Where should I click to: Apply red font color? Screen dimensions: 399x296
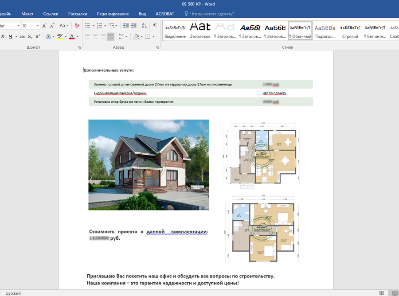coord(72,37)
